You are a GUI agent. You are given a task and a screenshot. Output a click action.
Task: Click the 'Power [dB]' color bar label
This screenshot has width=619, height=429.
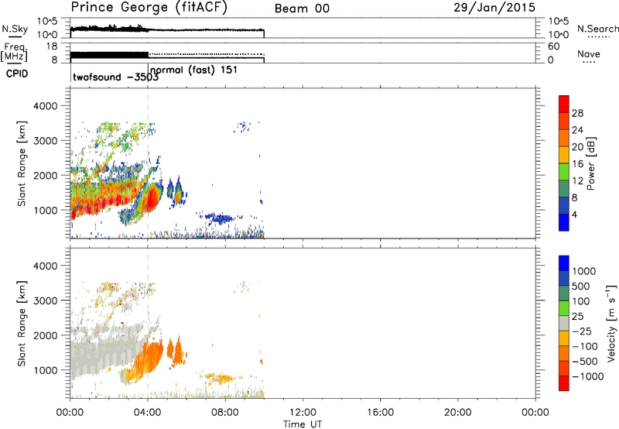pyautogui.click(x=591, y=163)
